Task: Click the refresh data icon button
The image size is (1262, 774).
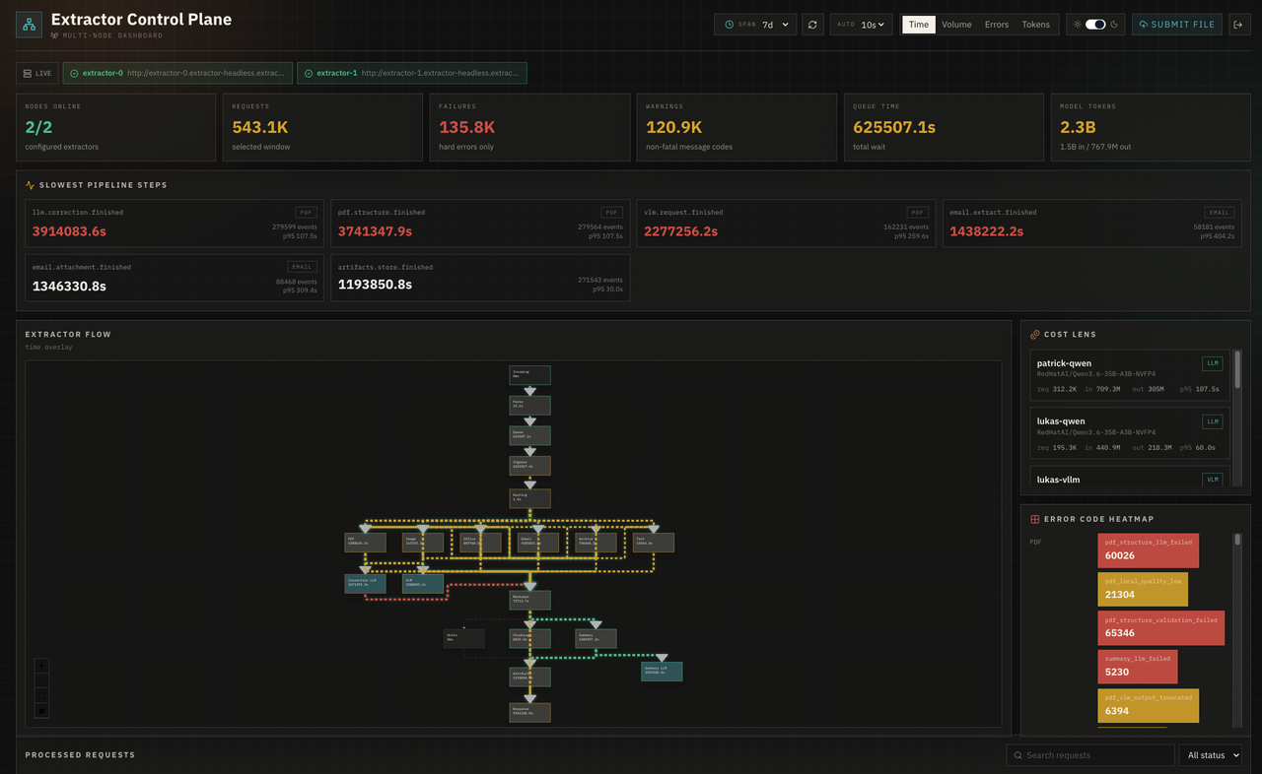Action: pos(812,25)
